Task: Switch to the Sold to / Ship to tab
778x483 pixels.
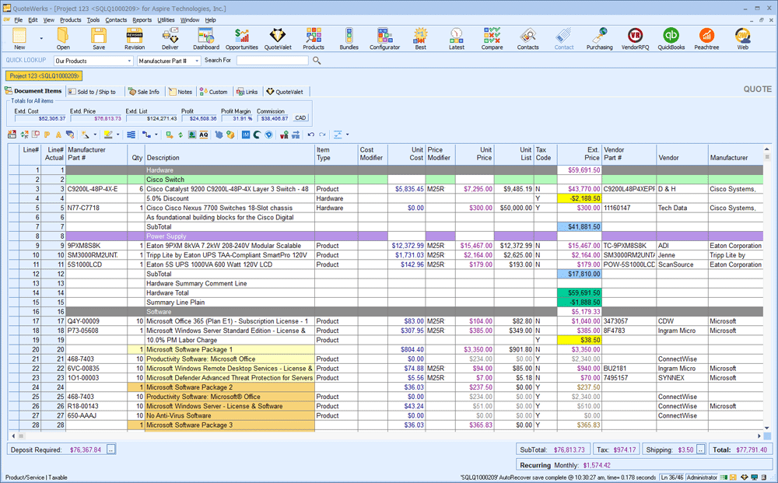Action: [x=93, y=91]
